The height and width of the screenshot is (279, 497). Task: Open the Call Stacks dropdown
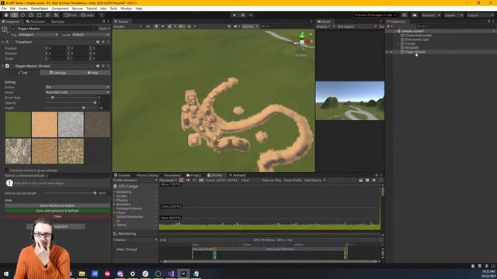coord(315,181)
